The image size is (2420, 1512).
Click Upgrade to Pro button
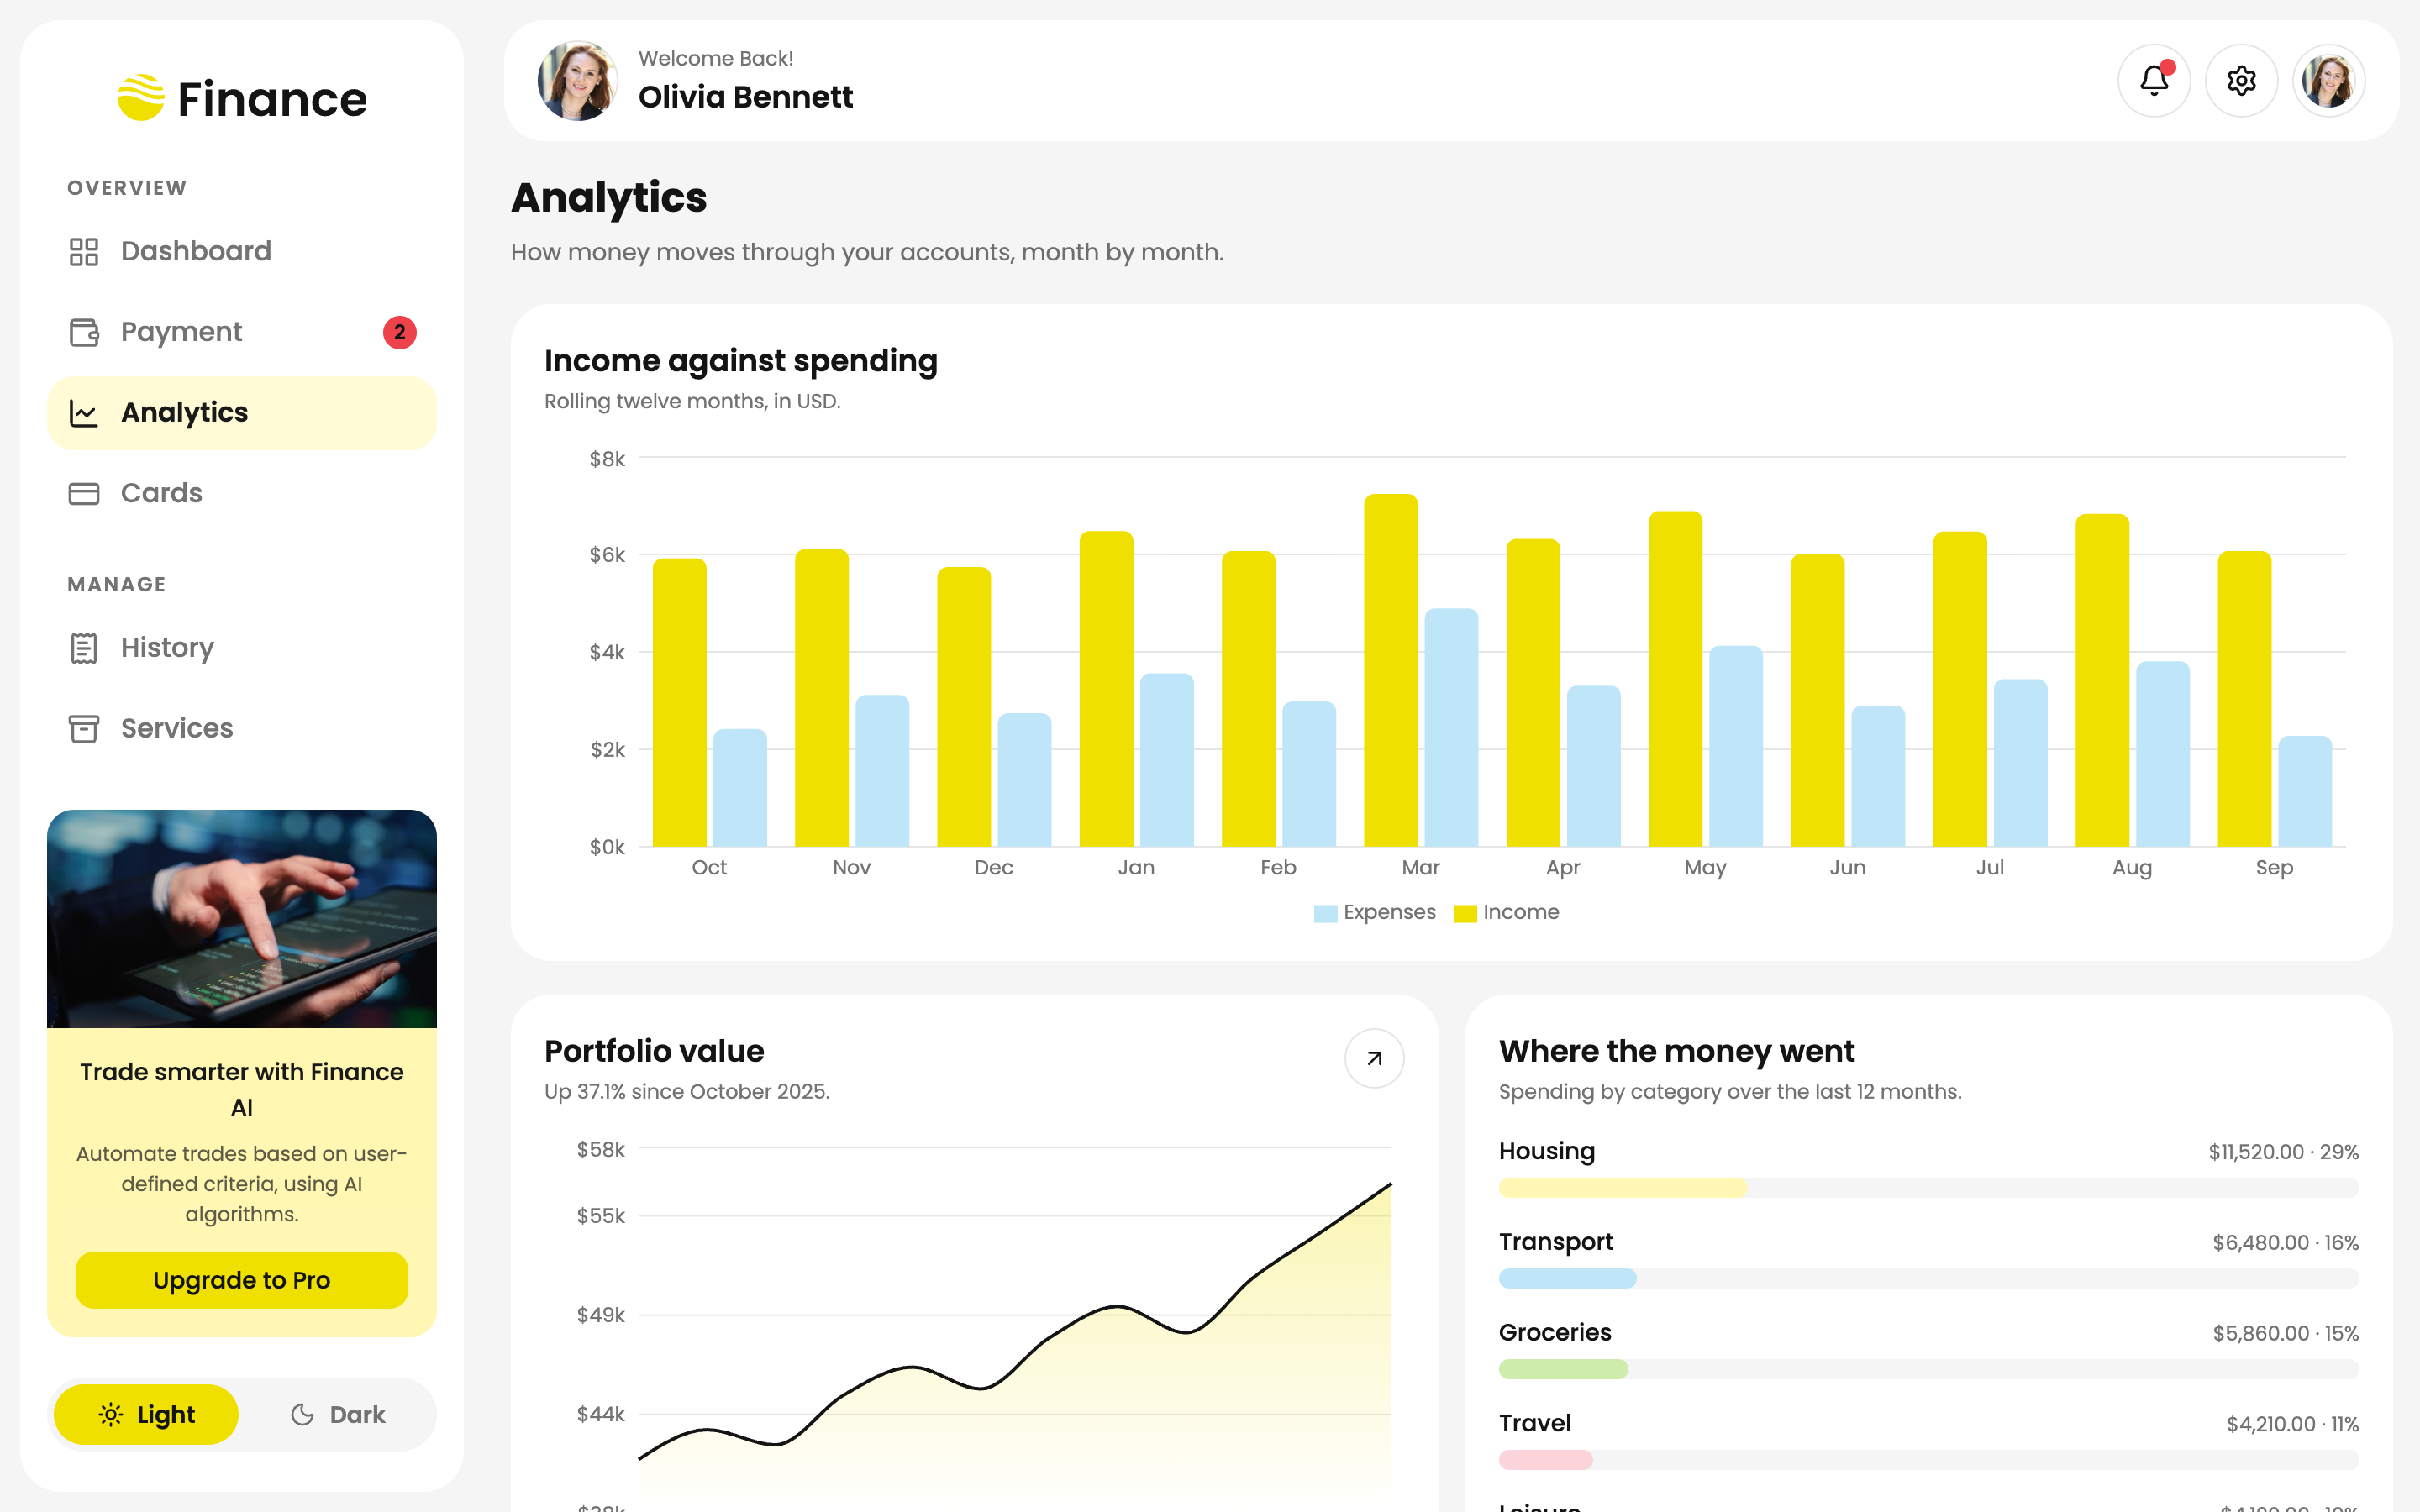click(x=242, y=1280)
